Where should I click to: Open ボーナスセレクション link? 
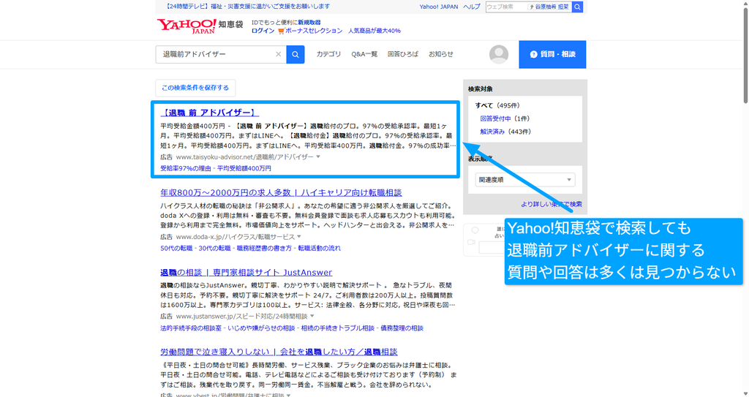coord(314,31)
